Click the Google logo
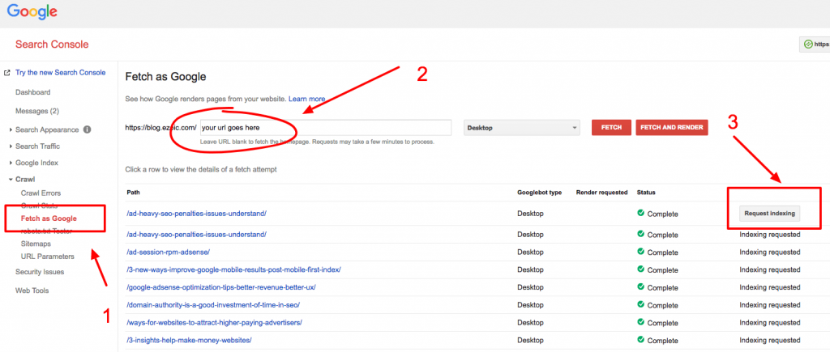830x352 pixels. (32, 11)
